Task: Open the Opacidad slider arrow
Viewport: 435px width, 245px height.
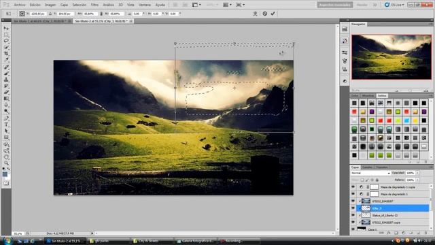Action: pyautogui.click(x=417, y=173)
